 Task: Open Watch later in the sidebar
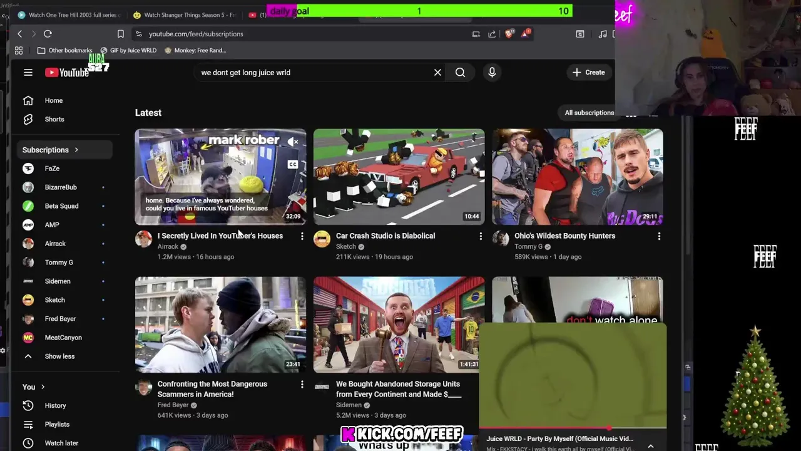point(65,443)
